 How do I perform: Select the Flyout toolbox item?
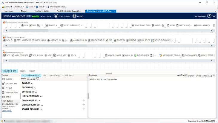click(x=4, y=88)
